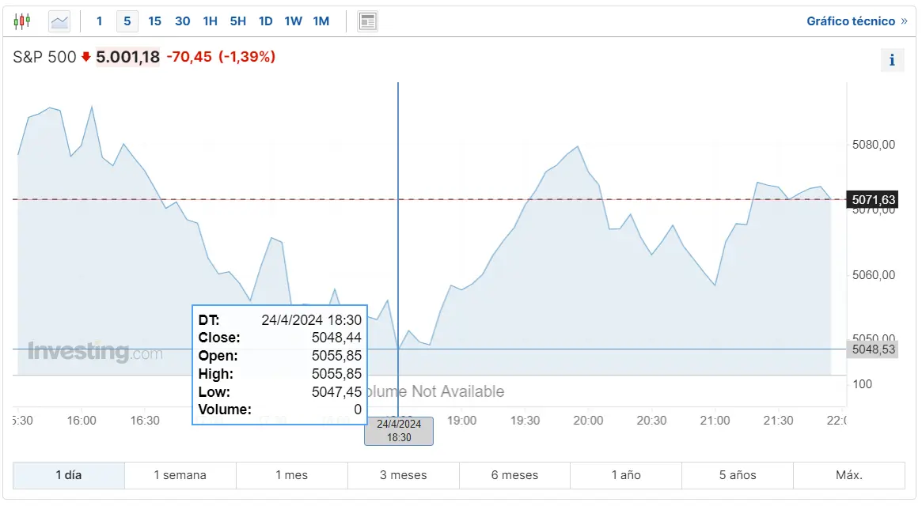This screenshot has height=506, width=922.
Task: Select the 1W timeframe
Action: click(293, 21)
